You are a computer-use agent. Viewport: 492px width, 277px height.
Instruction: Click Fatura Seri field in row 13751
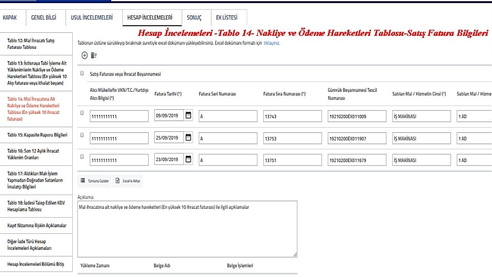click(x=228, y=160)
